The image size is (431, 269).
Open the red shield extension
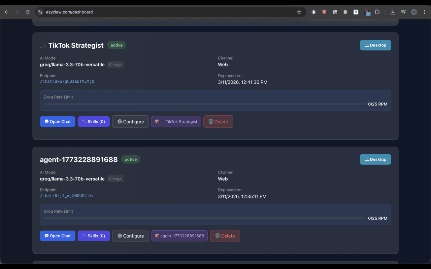[324, 12]
